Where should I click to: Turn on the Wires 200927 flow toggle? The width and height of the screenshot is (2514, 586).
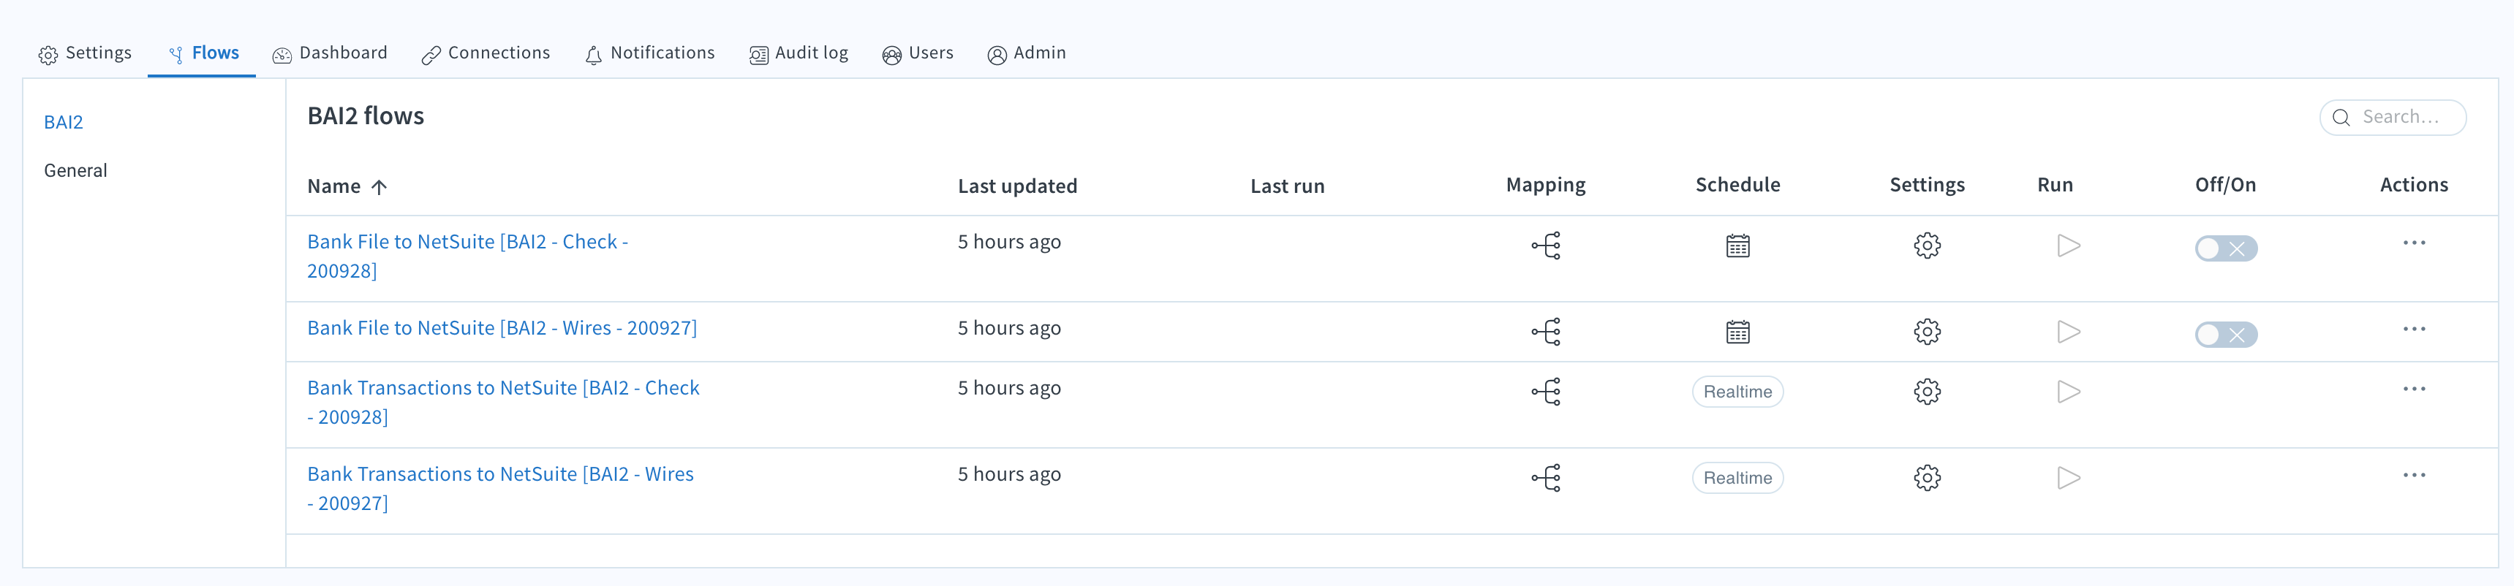2226,335
